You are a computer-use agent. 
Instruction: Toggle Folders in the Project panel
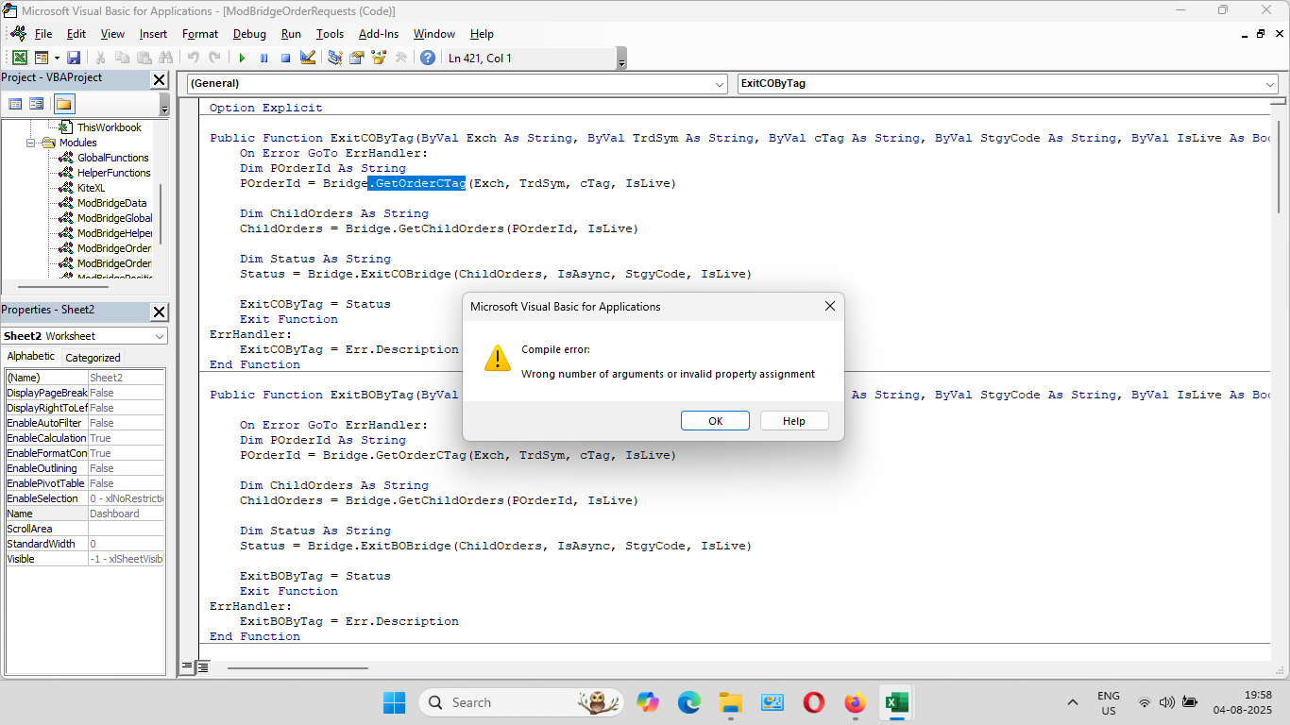[64, 104]
